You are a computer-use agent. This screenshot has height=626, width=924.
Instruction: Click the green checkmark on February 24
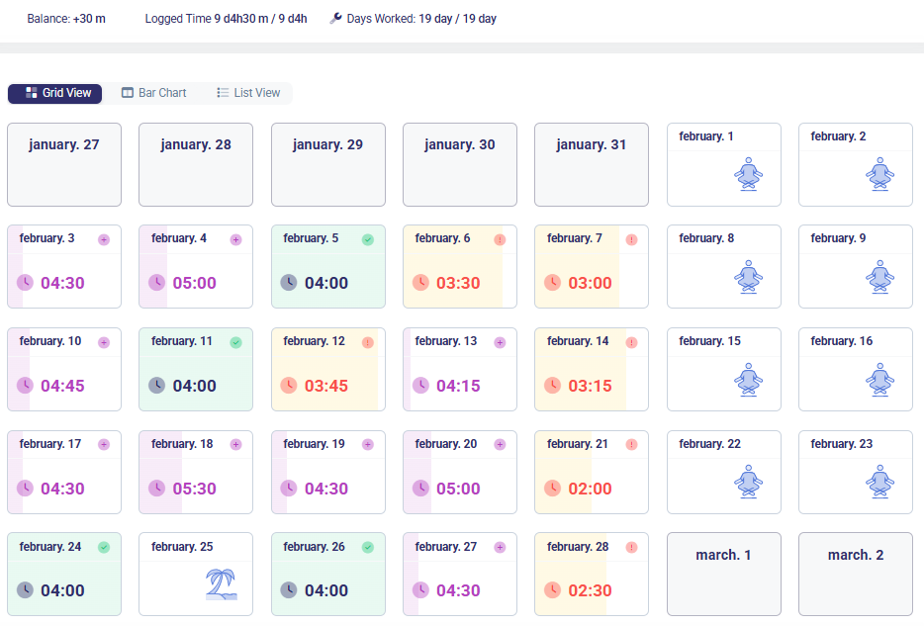[x=104, y=547]
